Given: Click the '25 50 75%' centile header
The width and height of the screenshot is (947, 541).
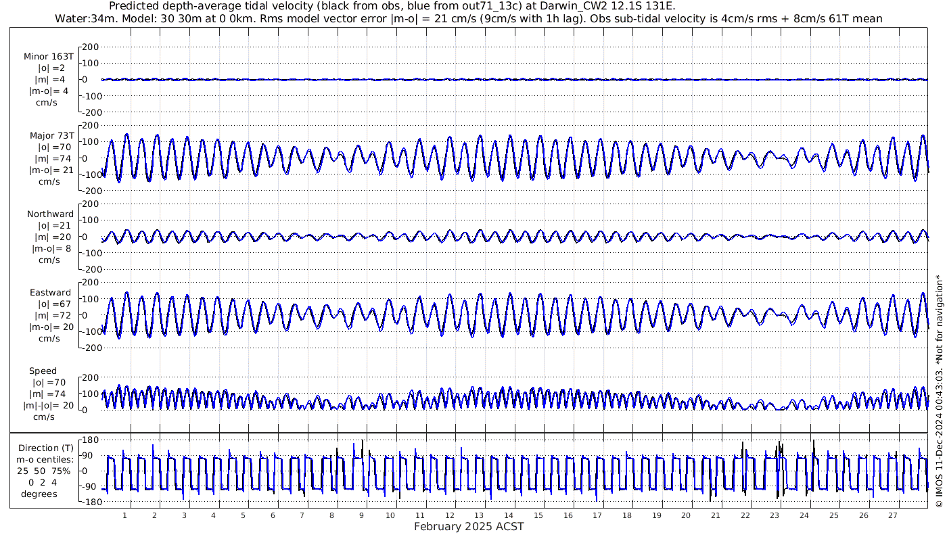Looking at the screenshot, I should click(43, 471).
